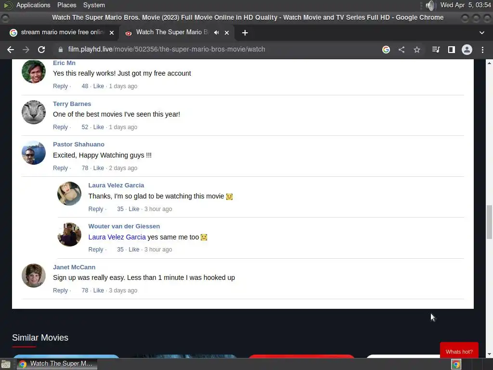
Task: Like Janet McCann's comment
Action: [x=98, y=291]
